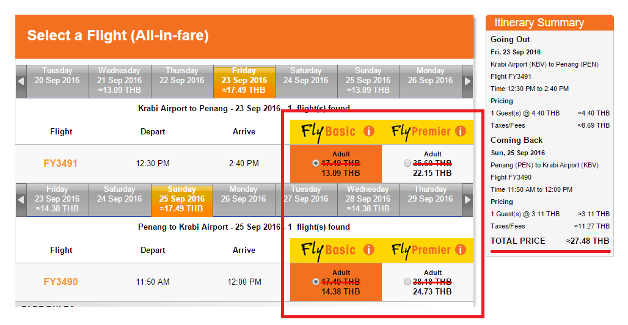Select FlyPremier 22.15 THB fare radio button
This screenshot has height=325, width=628.
(407, 163)
